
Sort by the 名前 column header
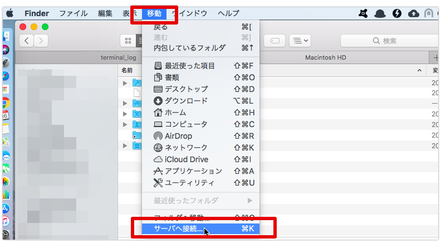tap(127, 70)
